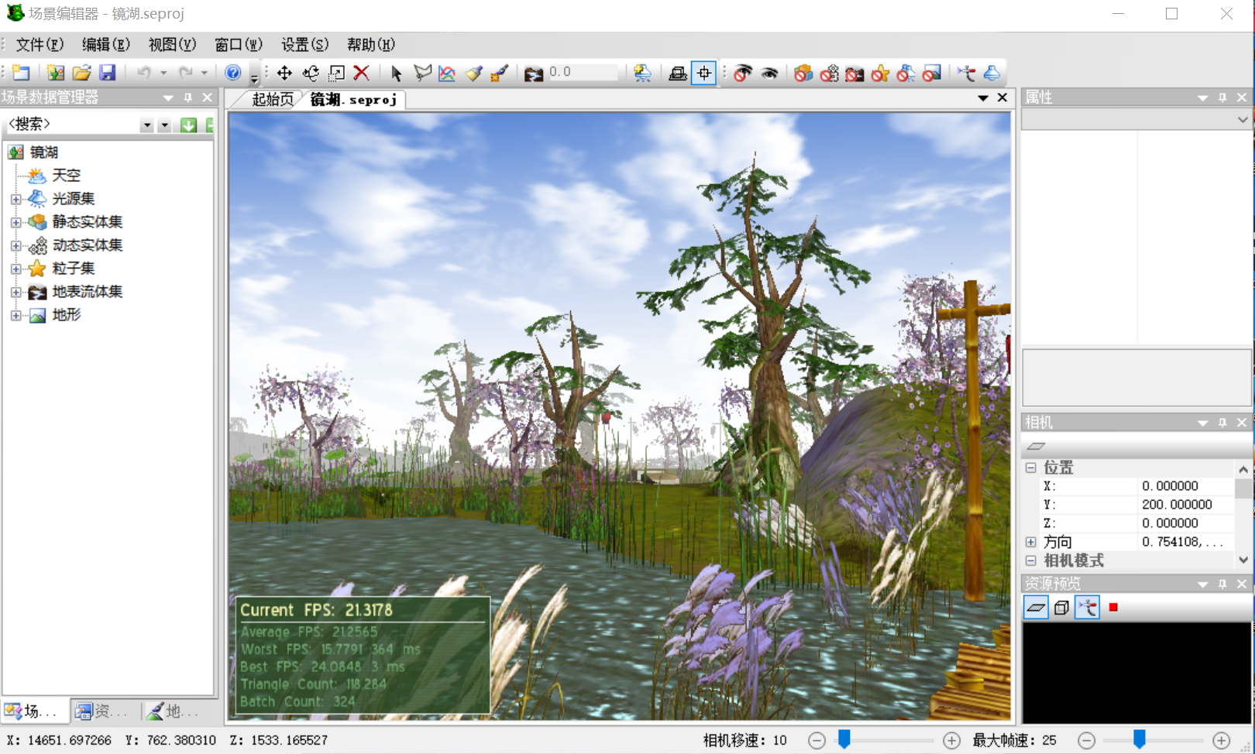Click the Y value 200.000000 field
The image size is (1255, 754).
tap(1185, 505)
